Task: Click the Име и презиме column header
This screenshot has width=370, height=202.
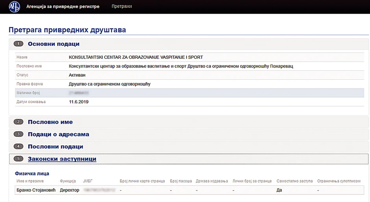Action: [30, 181]
